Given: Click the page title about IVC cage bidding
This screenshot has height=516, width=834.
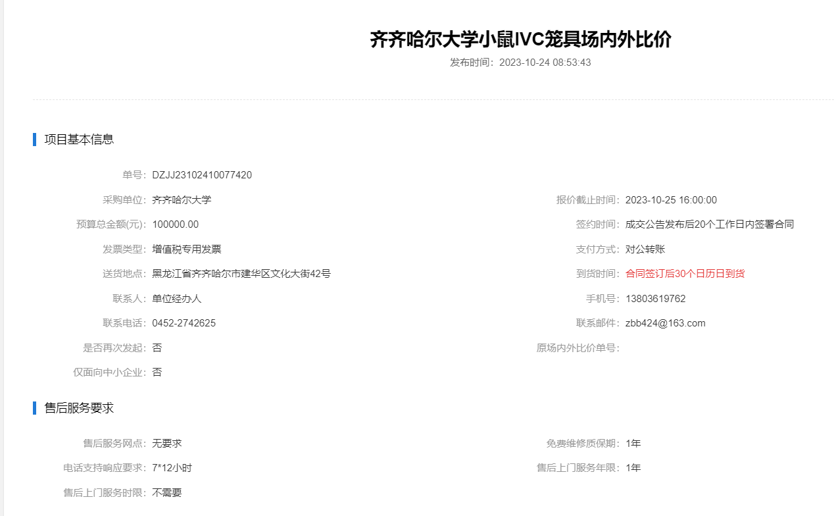Looking at the screenshot, I should 520,39.
